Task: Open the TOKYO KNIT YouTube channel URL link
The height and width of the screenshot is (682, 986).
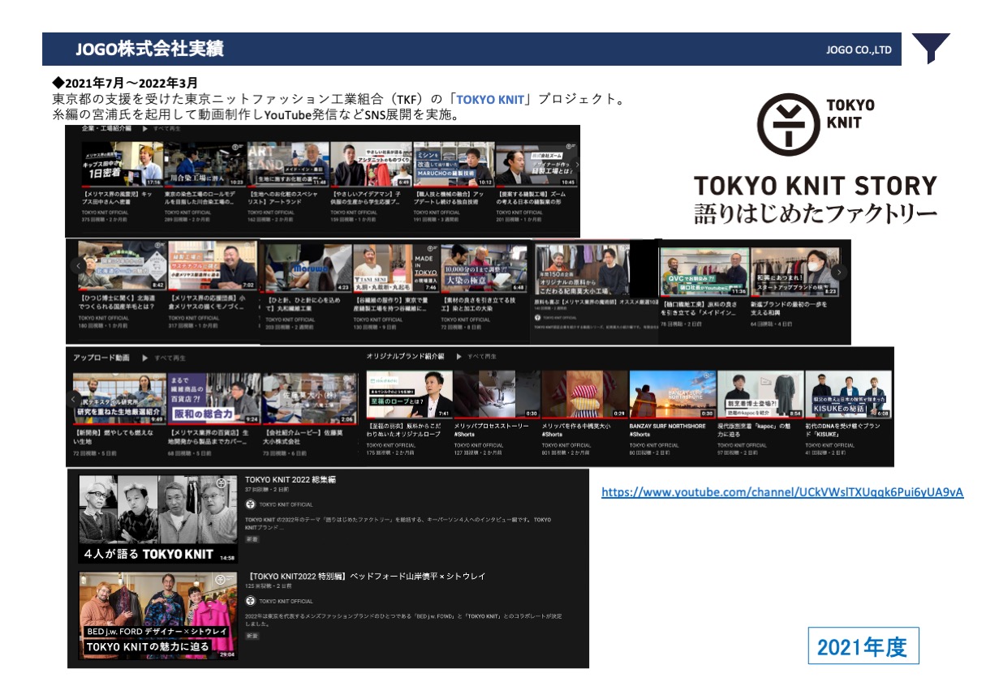Action: click(782, 493)
